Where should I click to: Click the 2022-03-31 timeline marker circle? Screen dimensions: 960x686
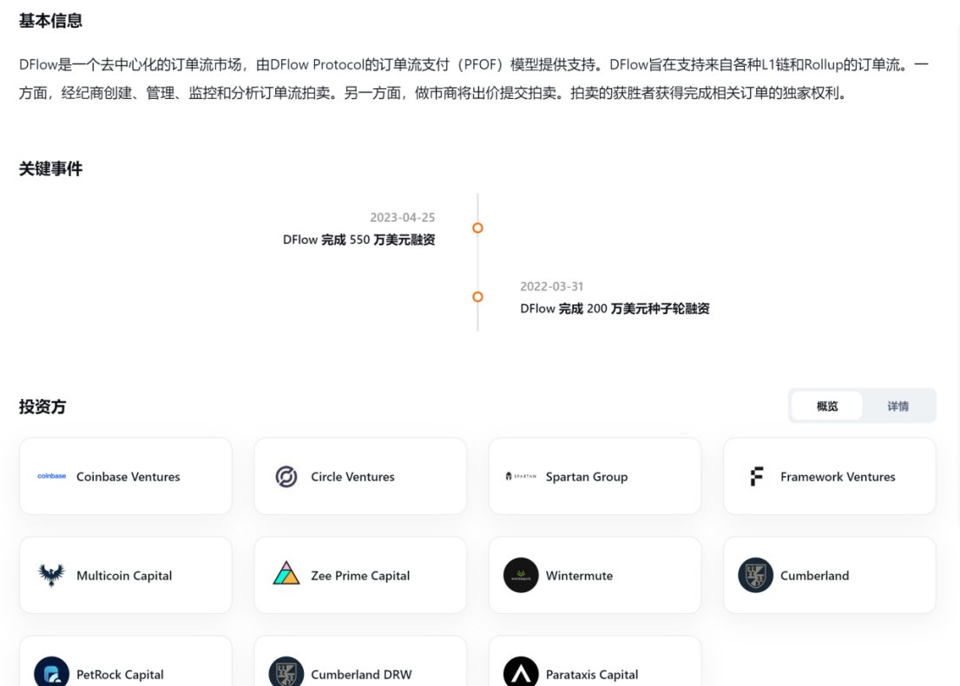pos(477,297)
